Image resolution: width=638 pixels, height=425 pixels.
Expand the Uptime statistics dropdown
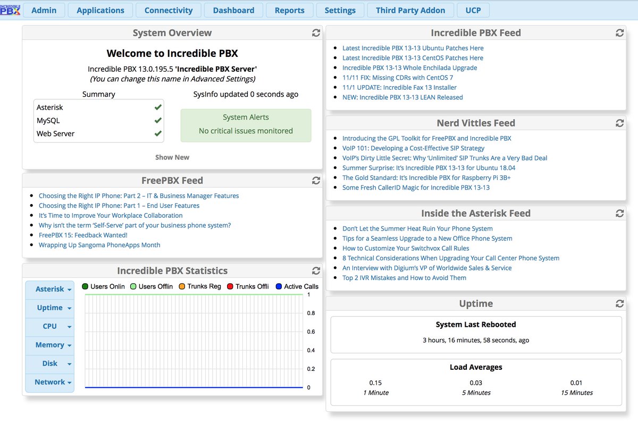(50, 308)
